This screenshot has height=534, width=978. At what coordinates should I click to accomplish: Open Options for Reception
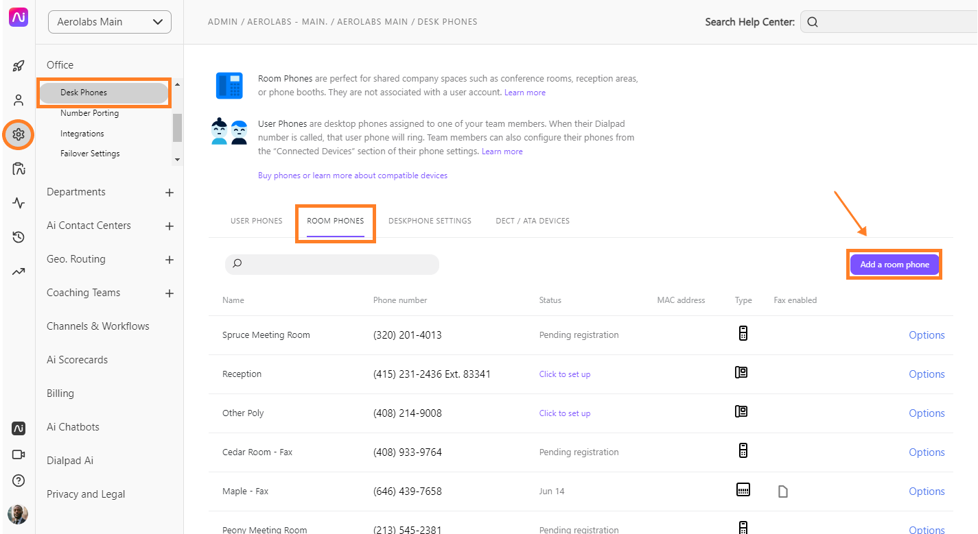click(927, 374)
